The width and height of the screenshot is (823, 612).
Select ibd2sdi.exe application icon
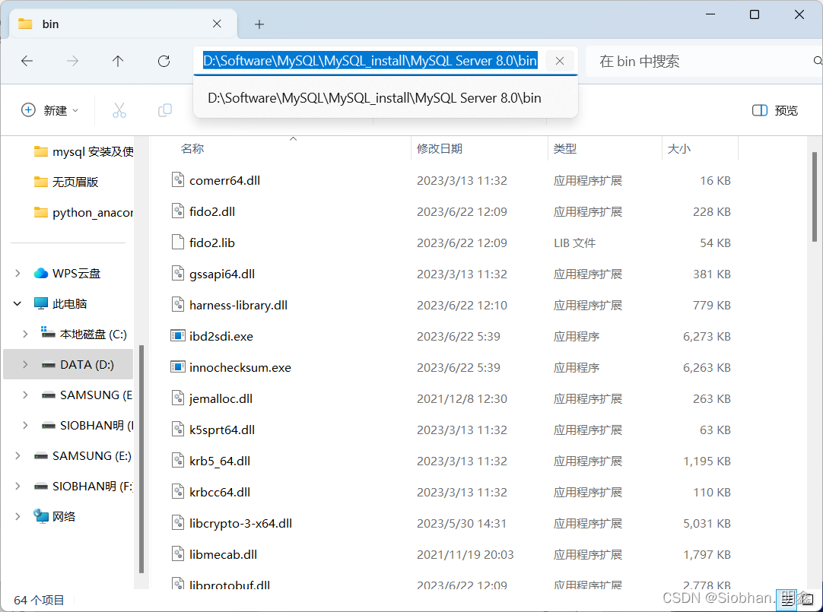click(x=178, y=335)
